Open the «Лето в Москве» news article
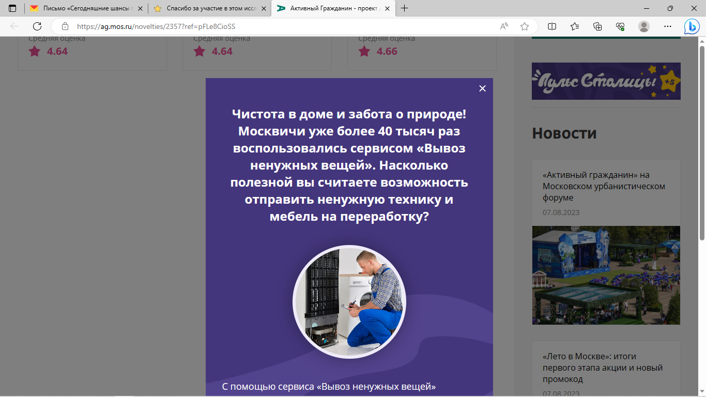Viewport: 706px width, 397px height. (603, 368)
